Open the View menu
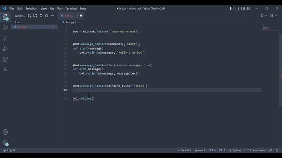Image resolution: width=282 pixels, height=158 pixels. [x=44, y=8]
